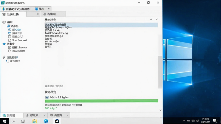Open Edge browser from the taskbar
Viewport: 221px width, 124px height.
click(x=46, y=121)
